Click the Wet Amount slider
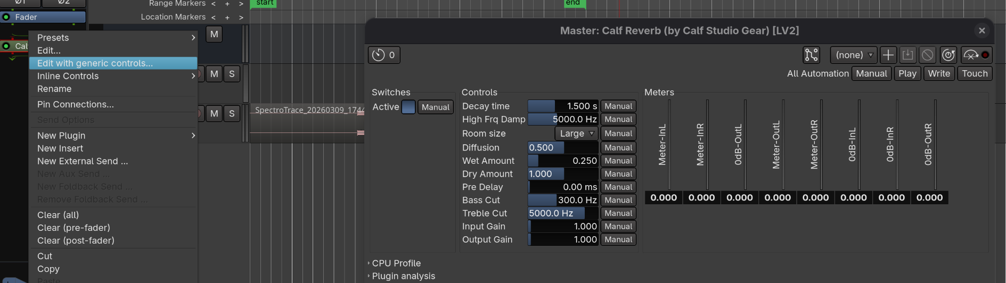 click(x=563, y=161)
